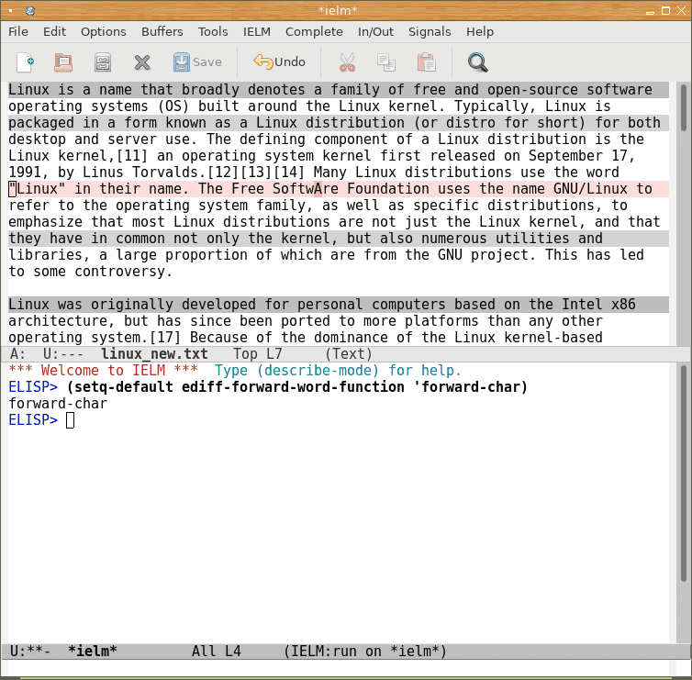Click "Welcome to IELM" header text
Screen dimensions: 692x680
(x=104, y=371)
